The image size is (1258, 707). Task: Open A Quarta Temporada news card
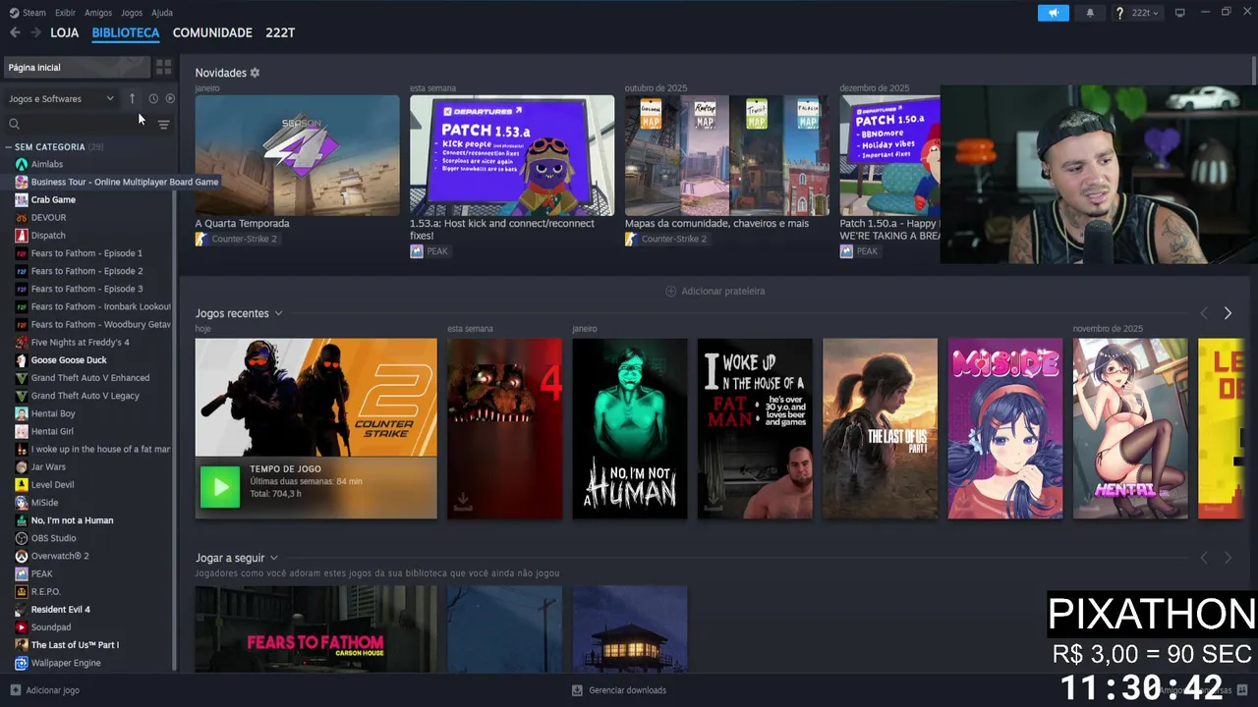click(x=297, y=155)
